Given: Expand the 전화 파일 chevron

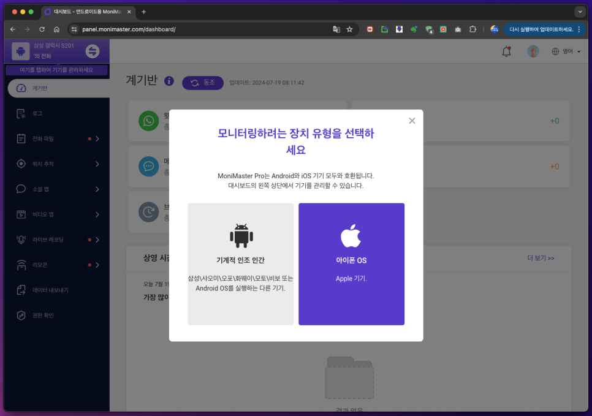Looking at the screenshot, I should point(97,138).
